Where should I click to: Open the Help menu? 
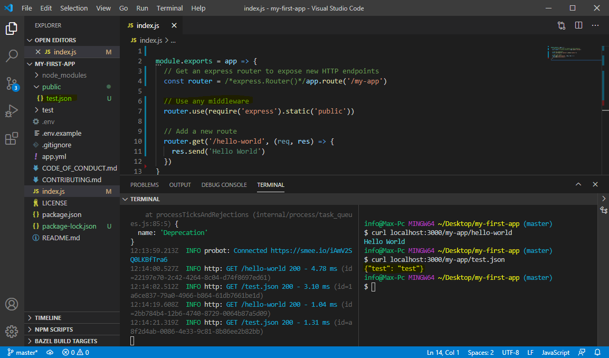click(x=198, y=8)
